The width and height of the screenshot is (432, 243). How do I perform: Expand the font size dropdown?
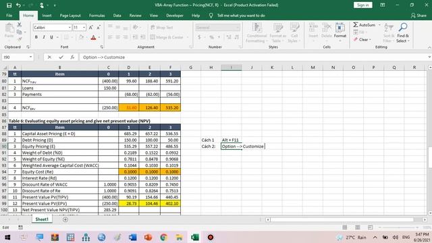point(84,28)
